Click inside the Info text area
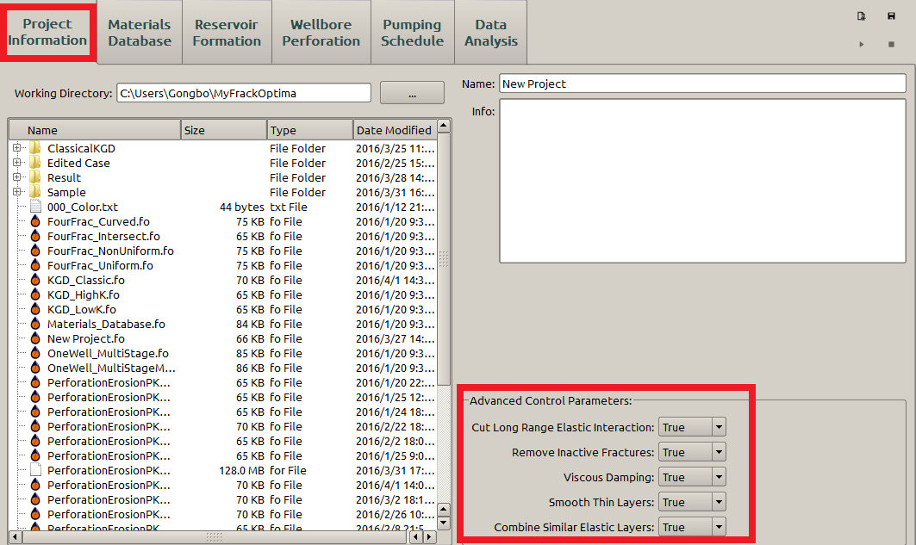Viewport: 916px width, 545px height. [702, 181]
